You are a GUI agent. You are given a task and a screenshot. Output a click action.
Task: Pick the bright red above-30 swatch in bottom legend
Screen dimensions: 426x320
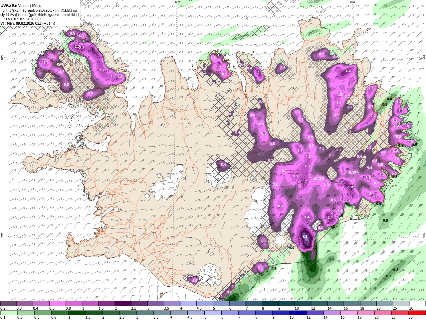tap(417, 313)
